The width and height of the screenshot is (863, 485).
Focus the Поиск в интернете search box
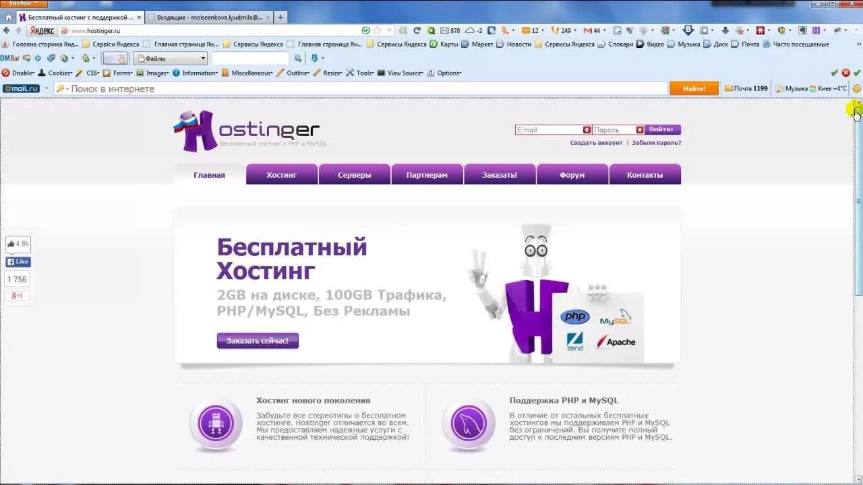click(361, 88)
